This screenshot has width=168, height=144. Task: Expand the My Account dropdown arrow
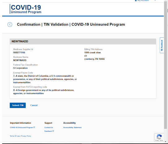coord(155,0)
